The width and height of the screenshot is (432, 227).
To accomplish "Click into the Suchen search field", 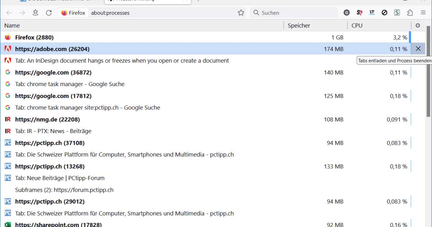I will click(295, 13).
